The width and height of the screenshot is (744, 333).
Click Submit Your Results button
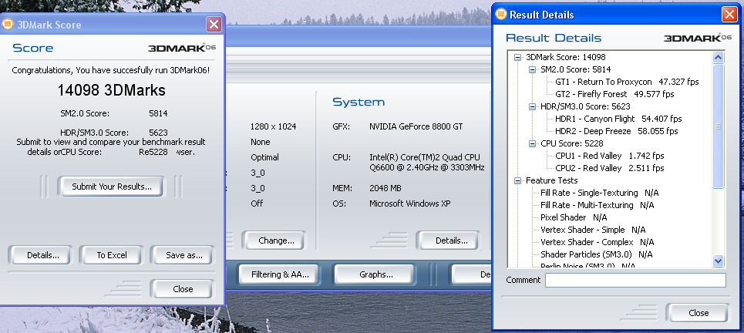(112, 187)
